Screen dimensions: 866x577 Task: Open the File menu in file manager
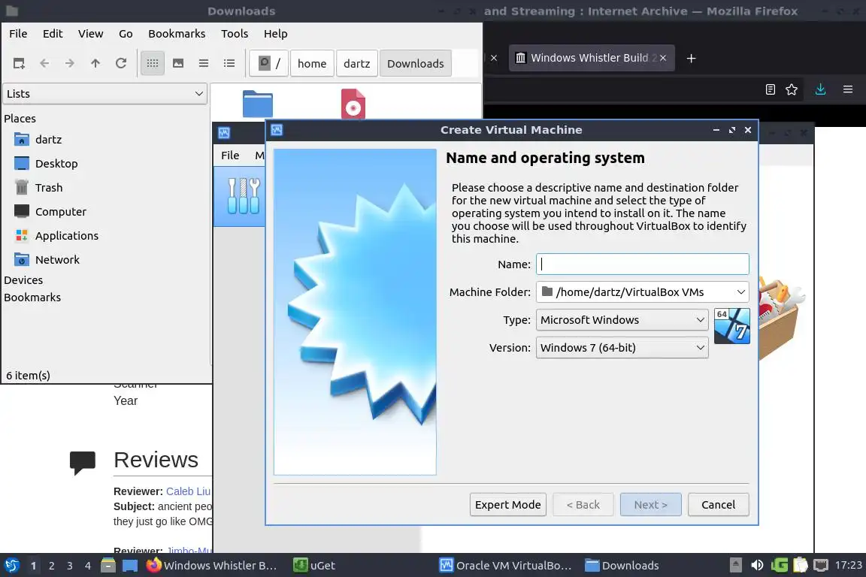[x=18, y=34]
